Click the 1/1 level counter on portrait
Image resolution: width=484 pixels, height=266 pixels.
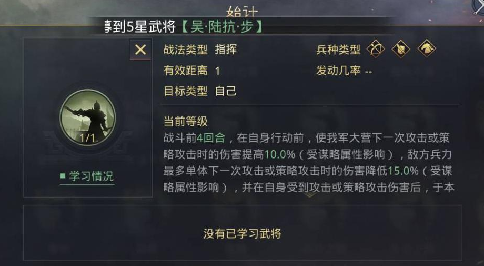[x=88, y=138]
